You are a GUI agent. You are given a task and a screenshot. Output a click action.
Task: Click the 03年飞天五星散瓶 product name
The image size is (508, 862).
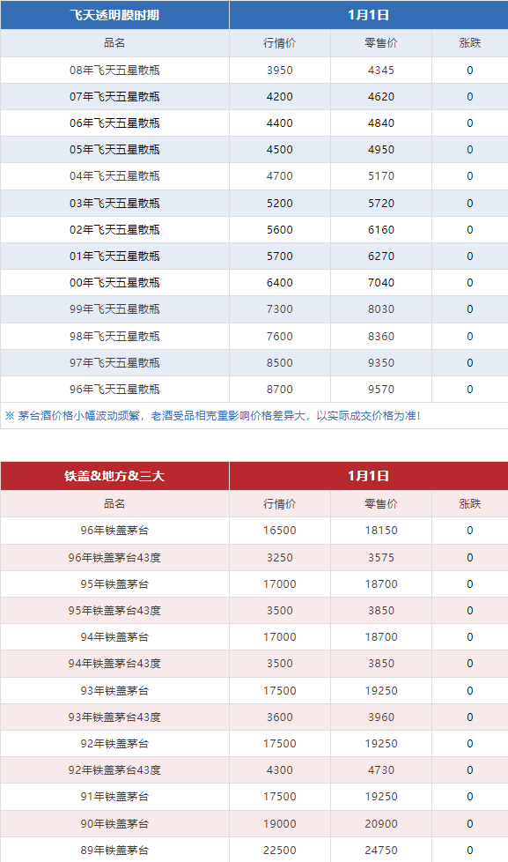[114, 204]
